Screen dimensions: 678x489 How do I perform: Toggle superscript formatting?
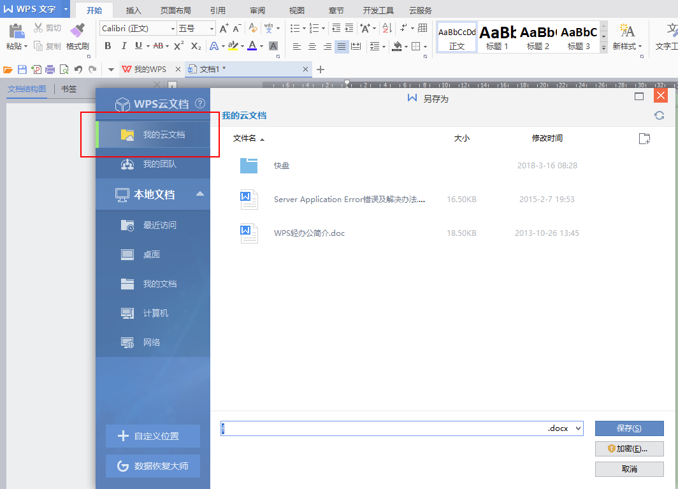(x=178, y=45)
